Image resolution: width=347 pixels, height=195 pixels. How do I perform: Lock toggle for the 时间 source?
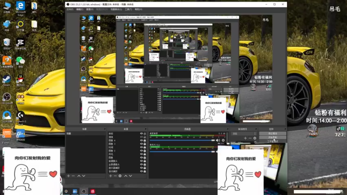(x=145, y=147)
